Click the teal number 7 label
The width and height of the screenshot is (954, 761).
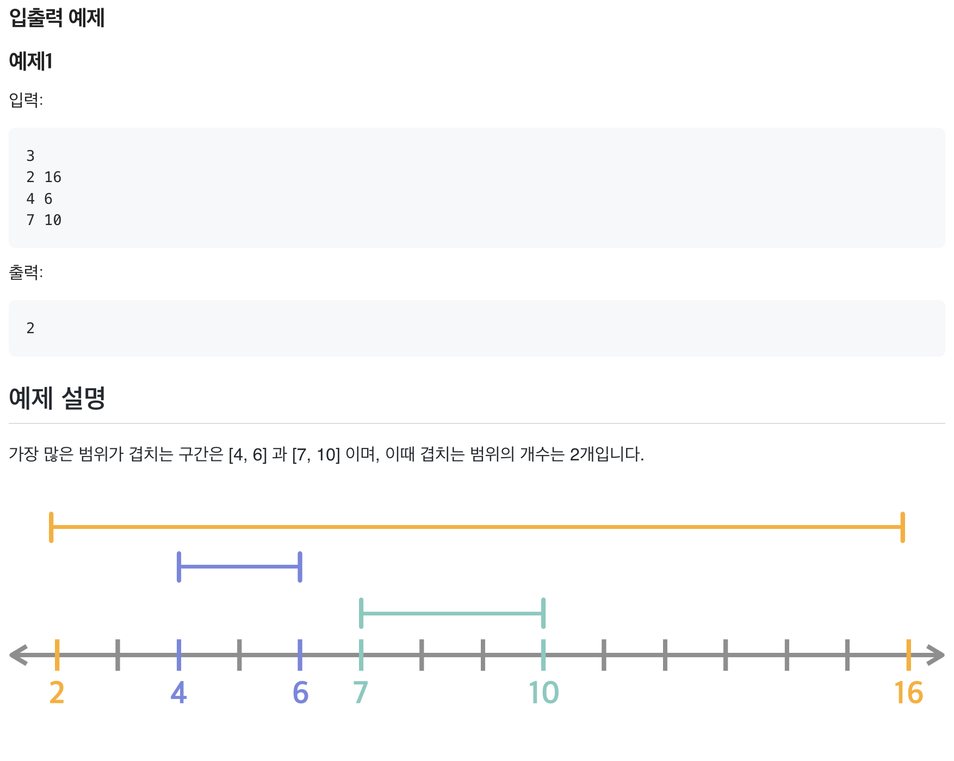pos(361,693)
